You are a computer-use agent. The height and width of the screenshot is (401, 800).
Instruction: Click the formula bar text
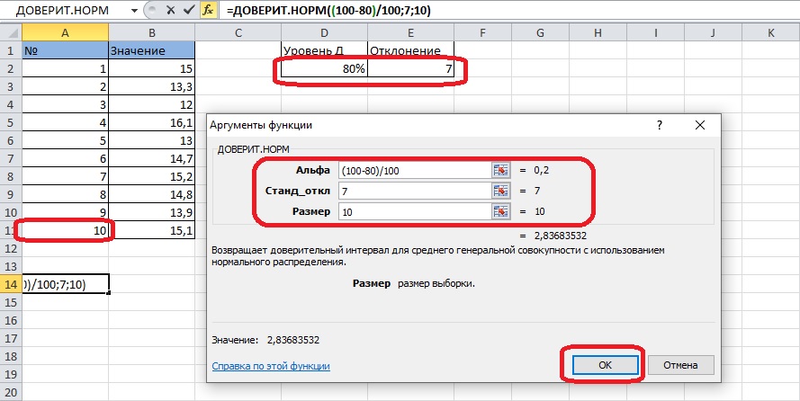(328, 11)
